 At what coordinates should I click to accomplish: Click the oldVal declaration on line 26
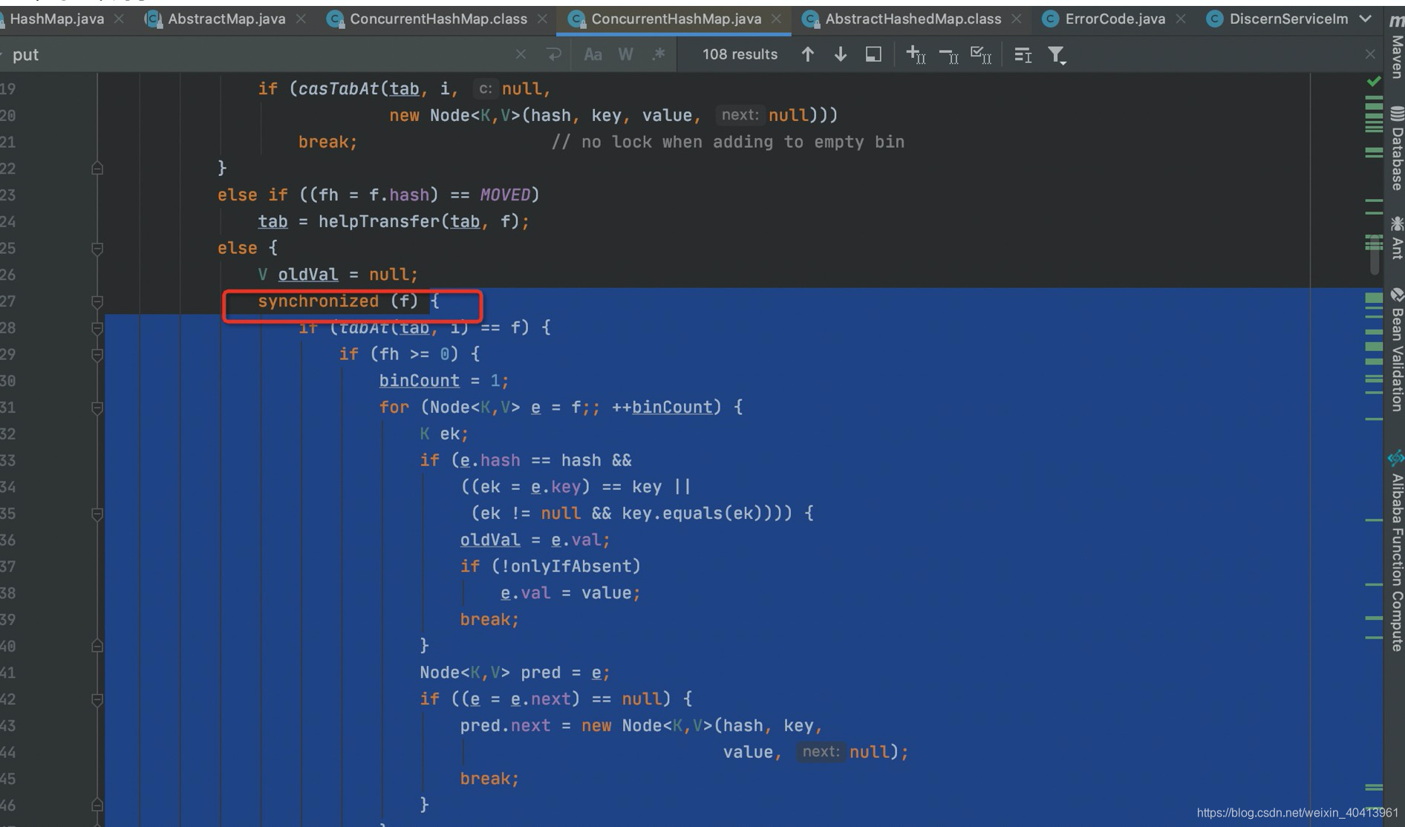click(x=308, y=275)
